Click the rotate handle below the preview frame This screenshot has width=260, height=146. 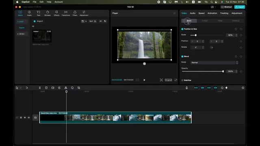click(x=145, y=64)
